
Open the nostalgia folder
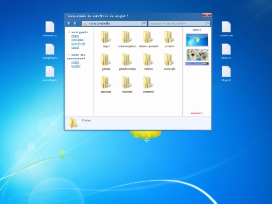point(169,62)
